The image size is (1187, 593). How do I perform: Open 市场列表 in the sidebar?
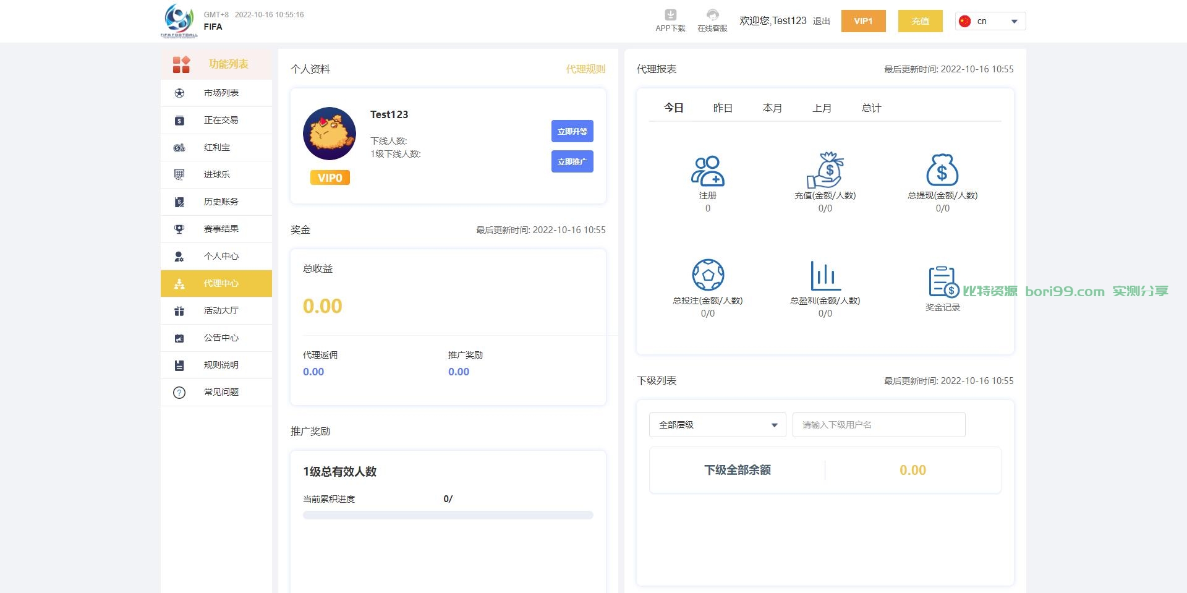[x=216, y=93]
